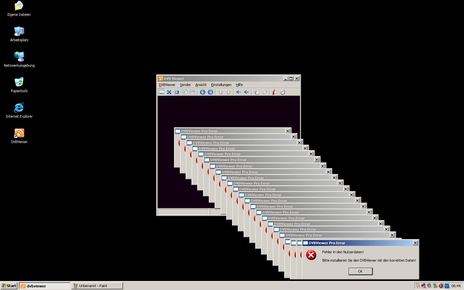The image size is (464, 290).
Task: Open the Einstellungen menu
Action: pyautogui.click(x=221, y=85)
